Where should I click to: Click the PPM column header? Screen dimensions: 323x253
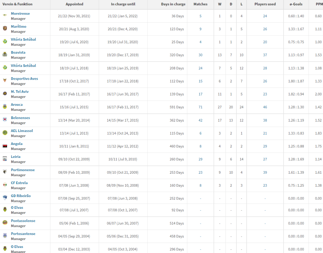319,4
